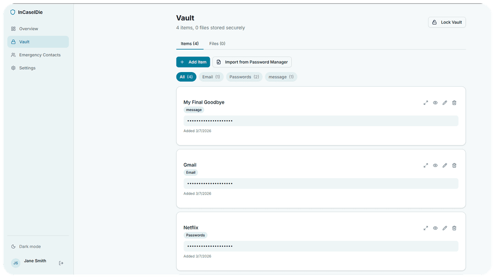Delete the My Final Goodbye item
The height and width of the screenshot is (279, 495).
click(x=454, y=103)
